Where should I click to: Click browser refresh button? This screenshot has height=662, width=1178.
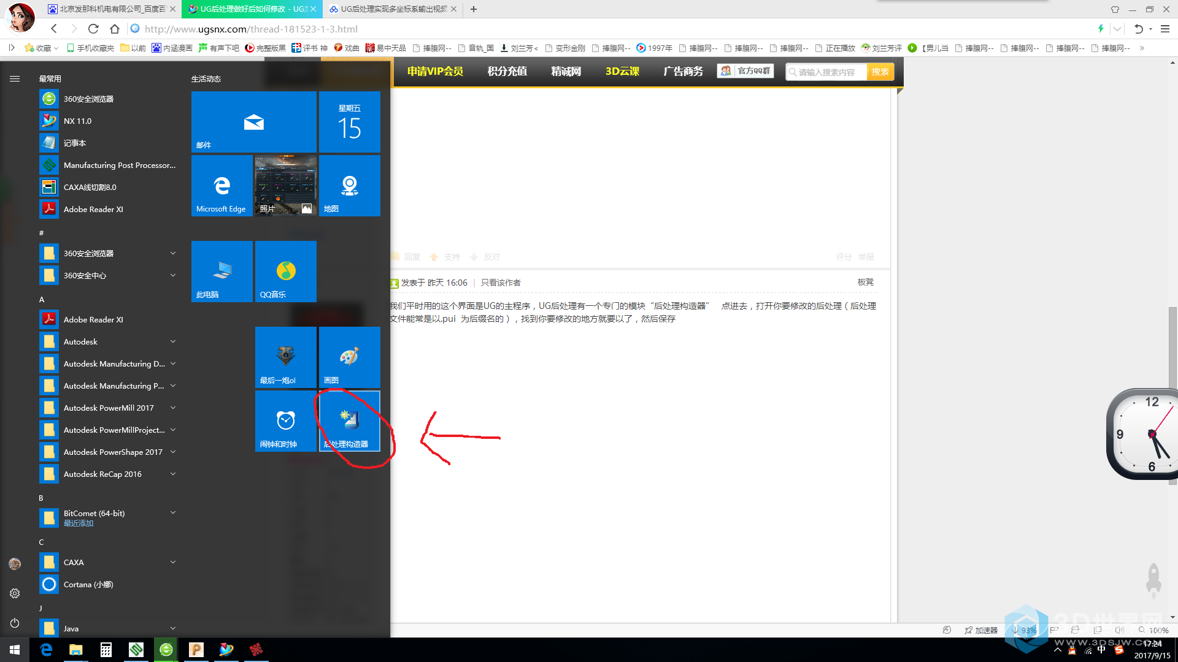[x=93, y=29]
